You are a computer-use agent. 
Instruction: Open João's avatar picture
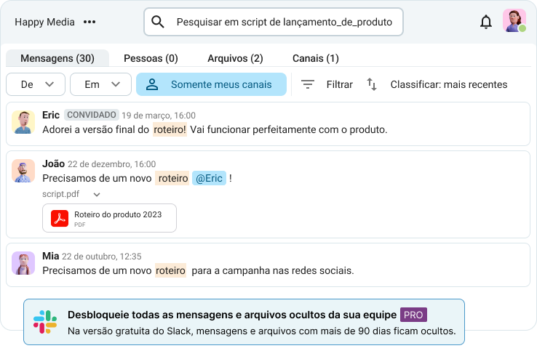pyautogui.click(x=23, y=171)
